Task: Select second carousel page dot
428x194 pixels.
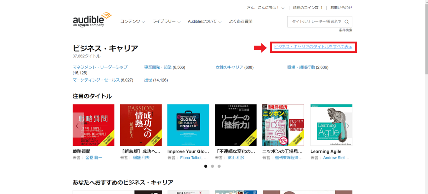Action: click(x=213, y=166)
